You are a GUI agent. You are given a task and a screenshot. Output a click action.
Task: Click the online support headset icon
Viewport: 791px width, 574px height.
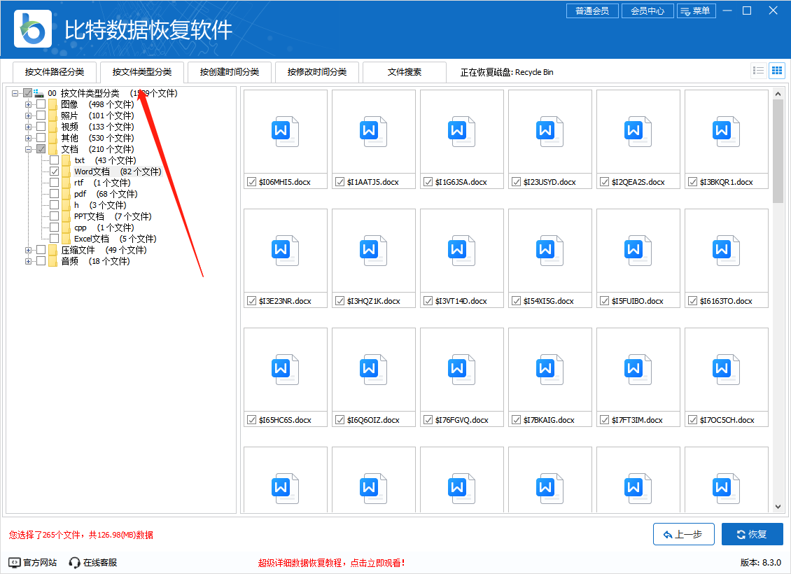pos(75,562)
